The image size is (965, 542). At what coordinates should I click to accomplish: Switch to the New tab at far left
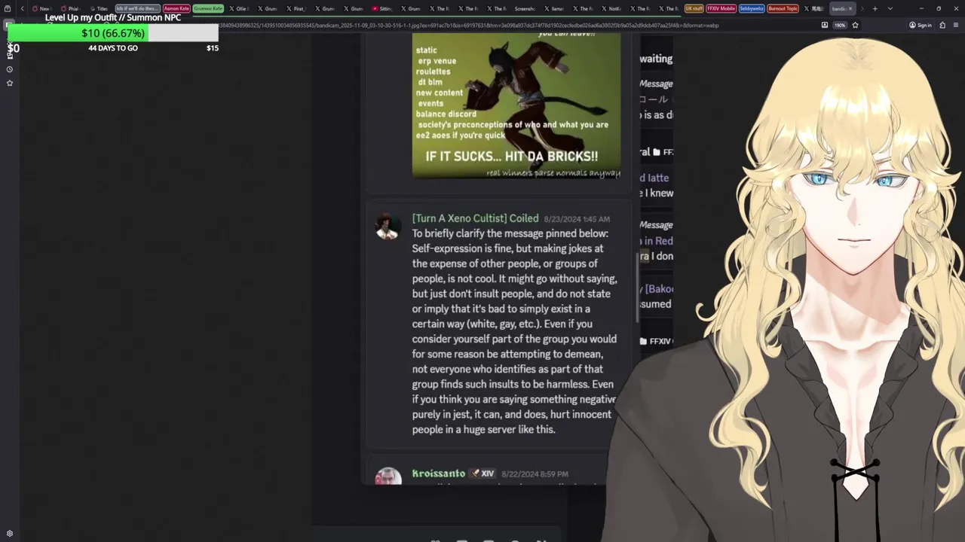point(41,8)
